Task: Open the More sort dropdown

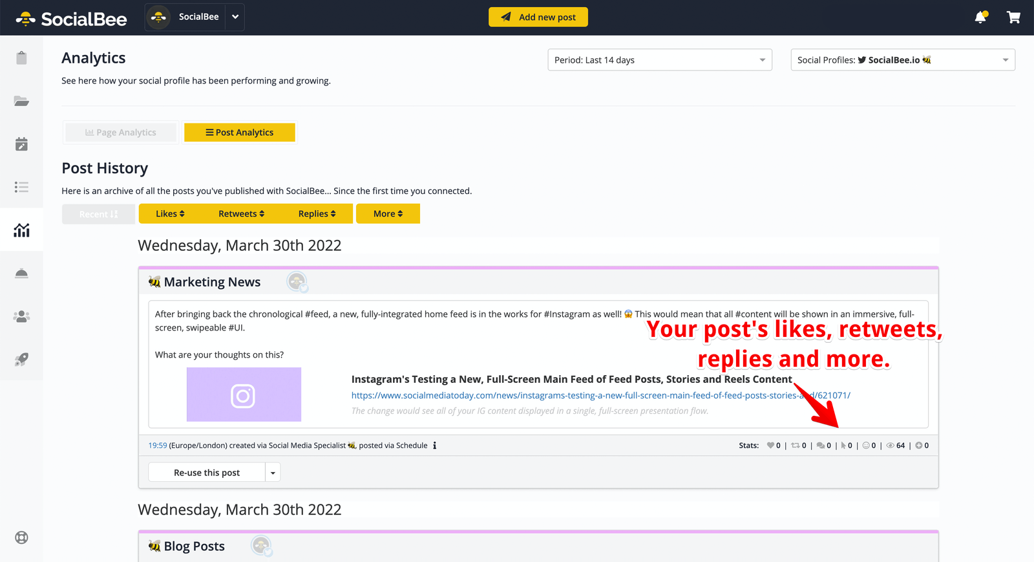Action: (x=388, y=213)
